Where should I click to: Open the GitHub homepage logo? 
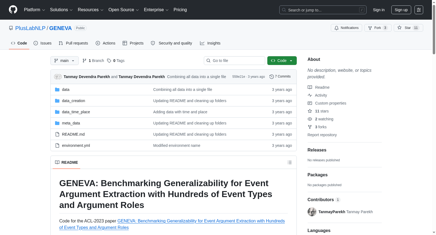click(13, 10)
